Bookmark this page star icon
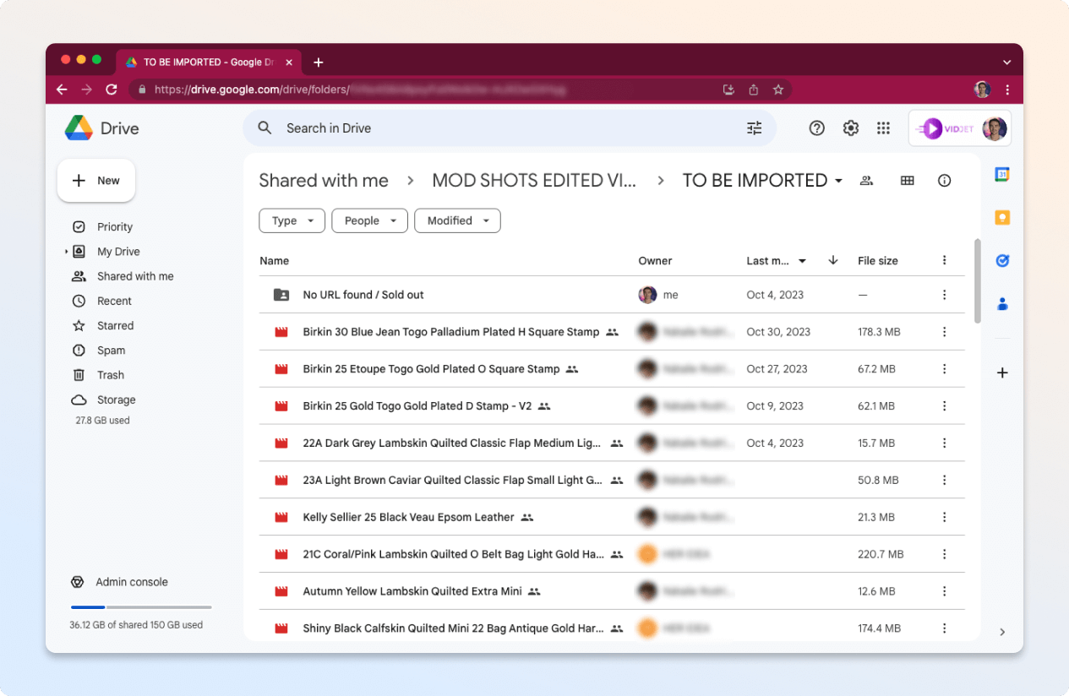 (778, 89)
